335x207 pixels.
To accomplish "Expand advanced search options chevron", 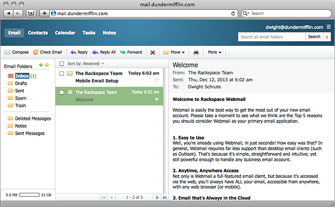I will click(327, 37).
